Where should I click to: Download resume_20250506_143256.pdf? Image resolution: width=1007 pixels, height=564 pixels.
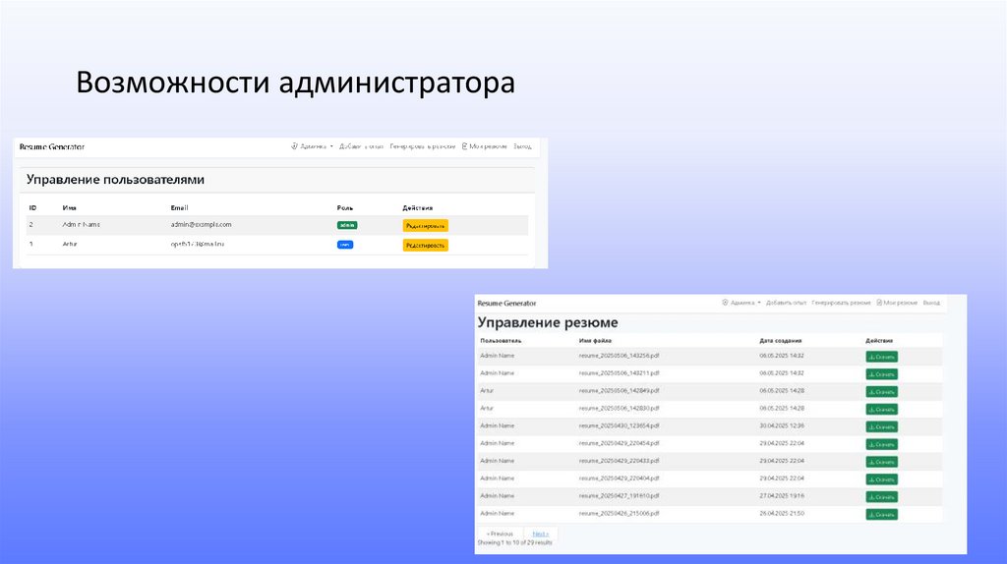coord(882,357)
